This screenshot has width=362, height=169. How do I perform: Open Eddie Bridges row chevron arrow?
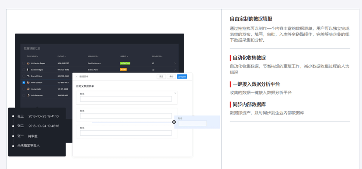tap(175, 70)
